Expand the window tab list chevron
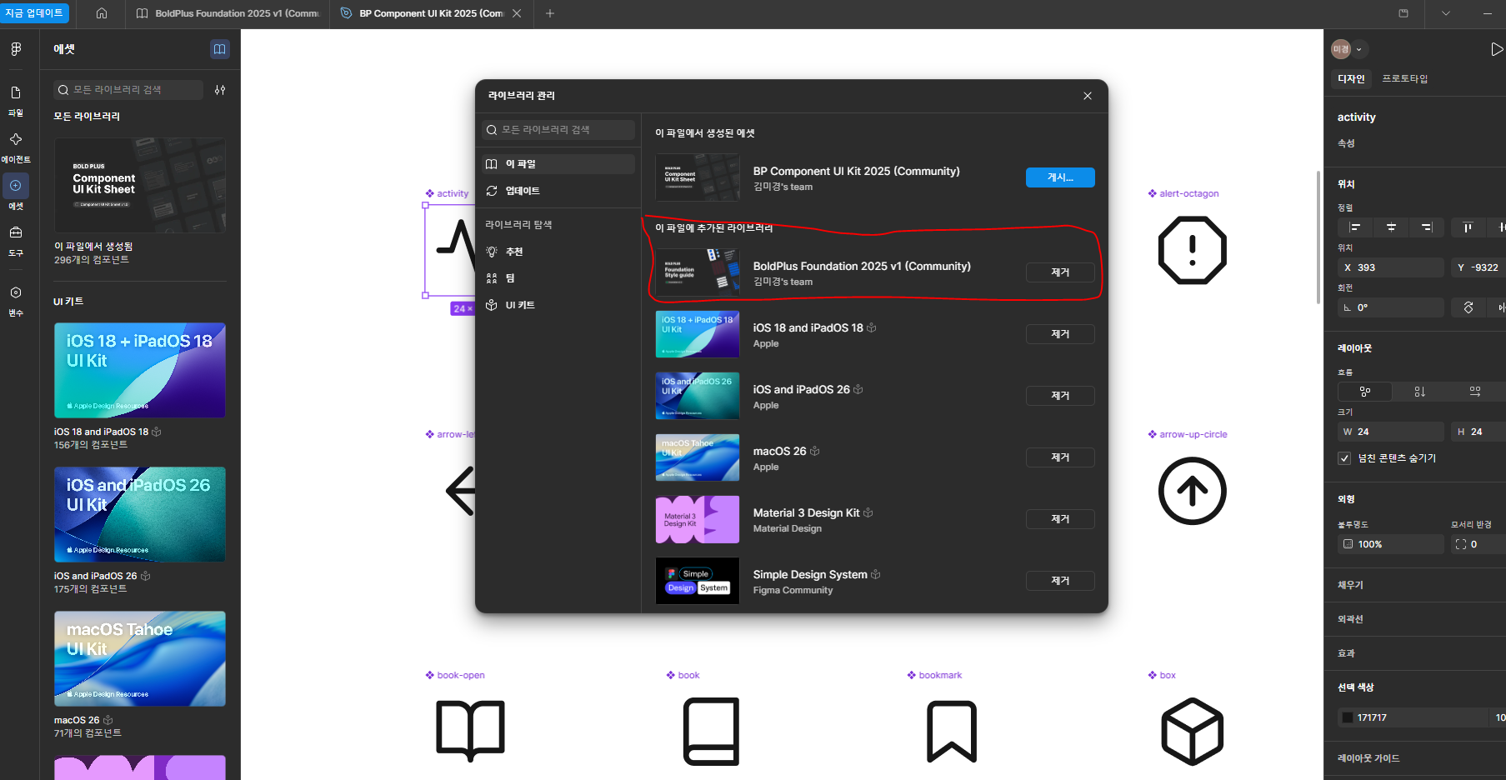This screenshot has width=1506, height=780. pos(1446,13)
